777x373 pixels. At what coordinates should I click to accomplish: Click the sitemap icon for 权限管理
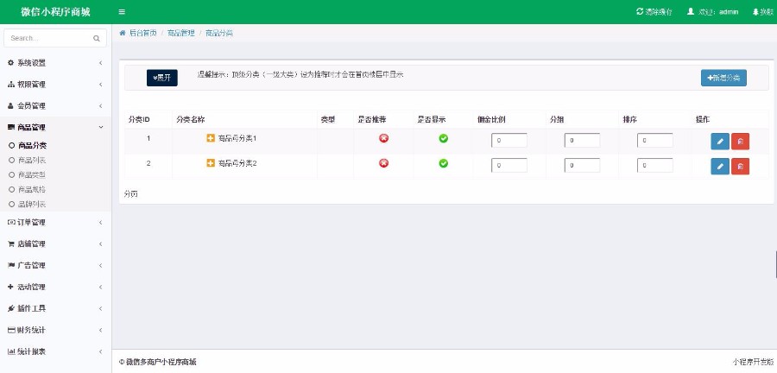11,85
